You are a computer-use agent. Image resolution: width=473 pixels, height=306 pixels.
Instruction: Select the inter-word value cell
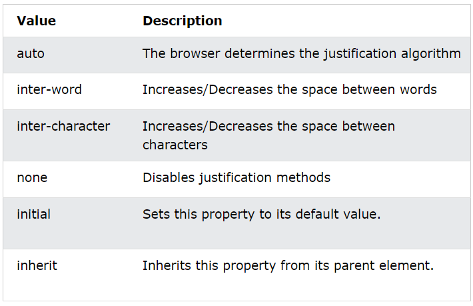pyautogui.click(x=49, y=89)
